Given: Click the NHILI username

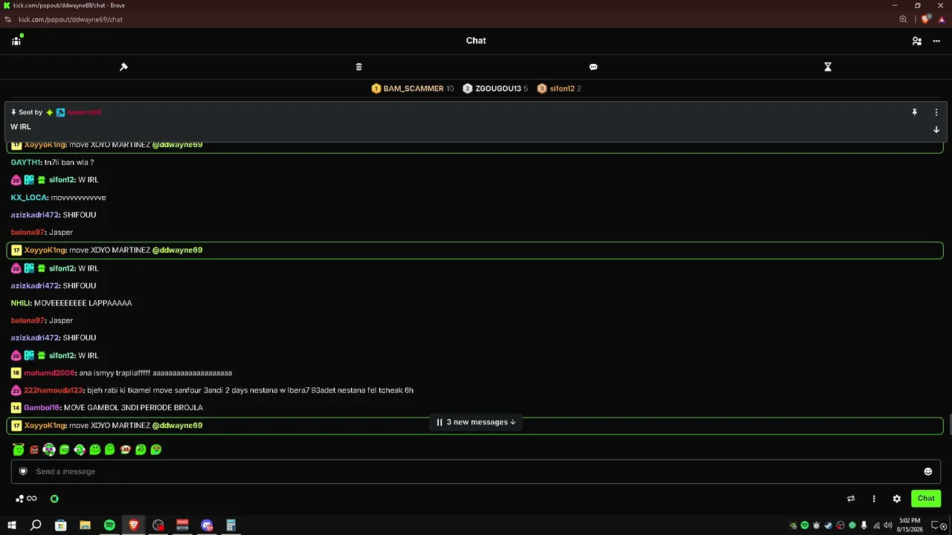Looking at the screenshot, I should (20, 303).
